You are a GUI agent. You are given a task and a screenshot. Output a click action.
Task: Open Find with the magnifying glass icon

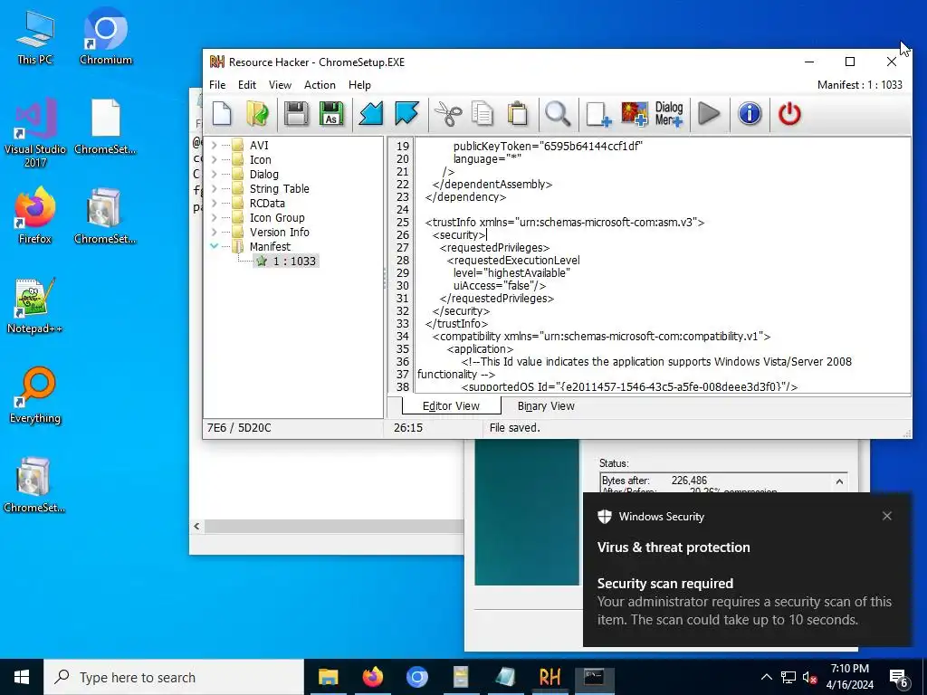558,113
